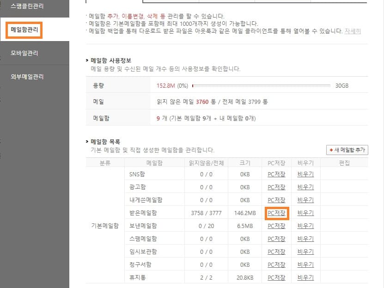
Task: Click the 임시보관함 mailbox name
Action: point(143,252)
